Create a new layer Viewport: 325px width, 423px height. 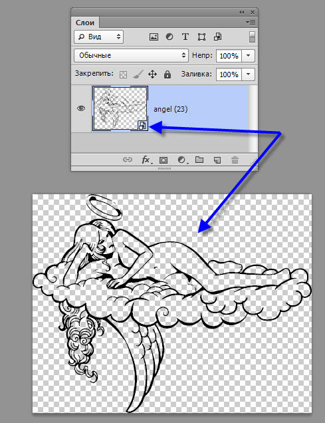(x=217, y=160)
